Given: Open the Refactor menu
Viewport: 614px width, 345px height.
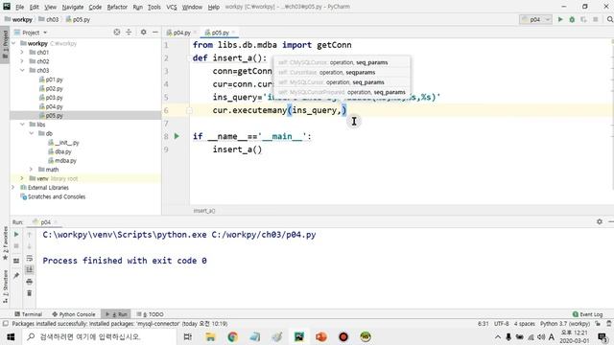Looking at the screenshot, I should (117, 7).
